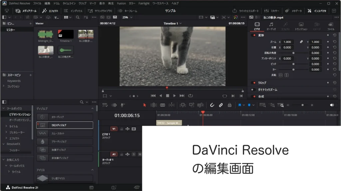Click the blue marker icon
Screen dimensions: 341x191
click(x=249, y=105)
